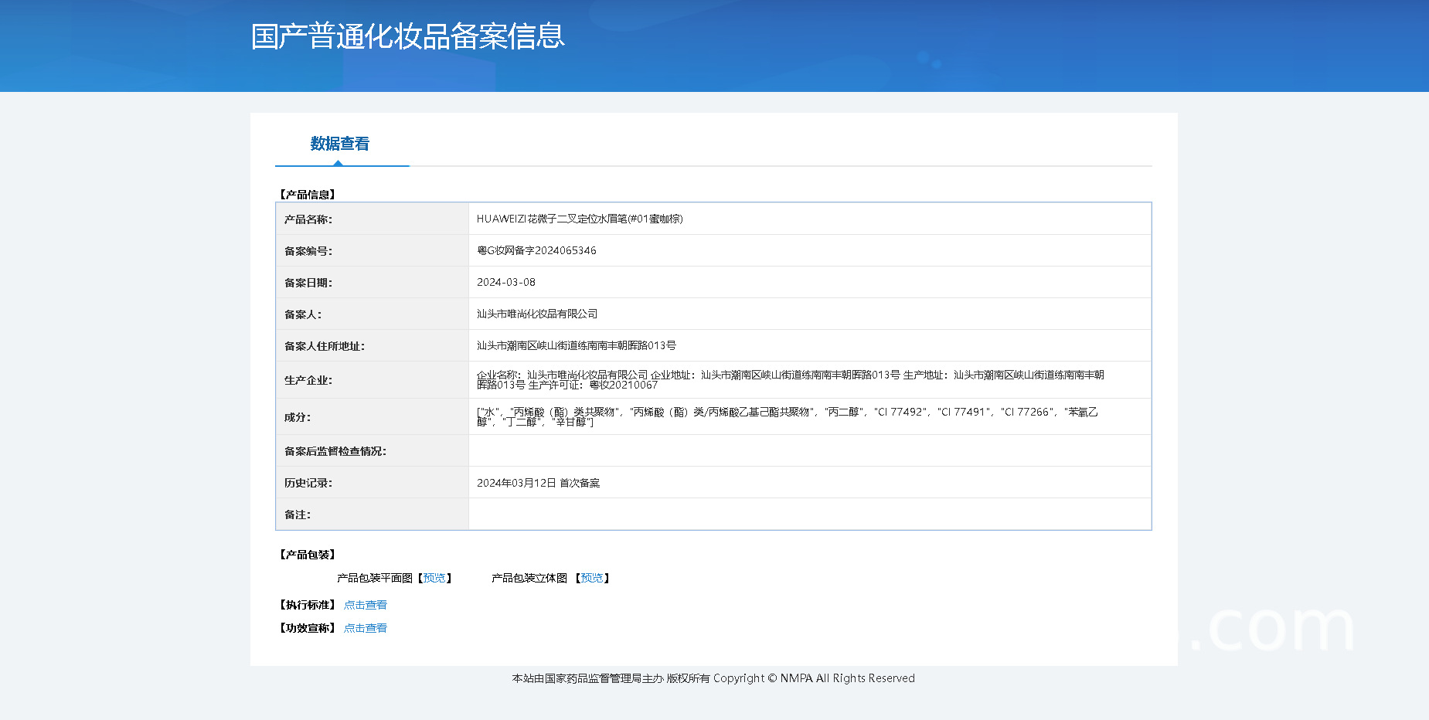Click the 产品名称 row label
The width and height of the screenshot is (1429, 720).
(308, 219)
